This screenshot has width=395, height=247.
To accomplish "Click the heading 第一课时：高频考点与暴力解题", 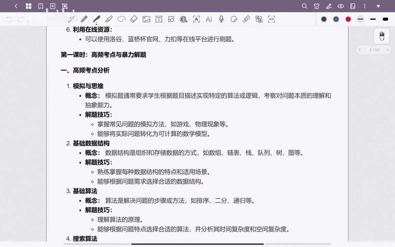I will [103, 55].
